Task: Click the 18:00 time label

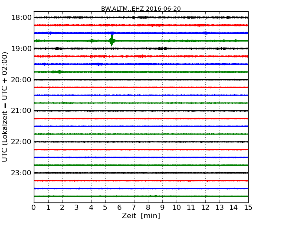Action: coord(21,18)
